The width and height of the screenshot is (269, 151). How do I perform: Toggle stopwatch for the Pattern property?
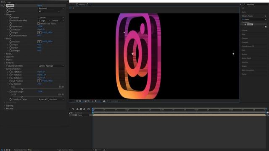[11, 18]
